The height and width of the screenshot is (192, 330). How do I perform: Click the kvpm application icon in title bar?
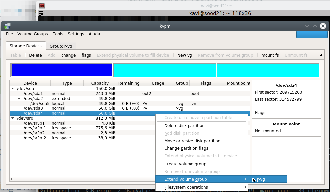(x=7, y=26)
